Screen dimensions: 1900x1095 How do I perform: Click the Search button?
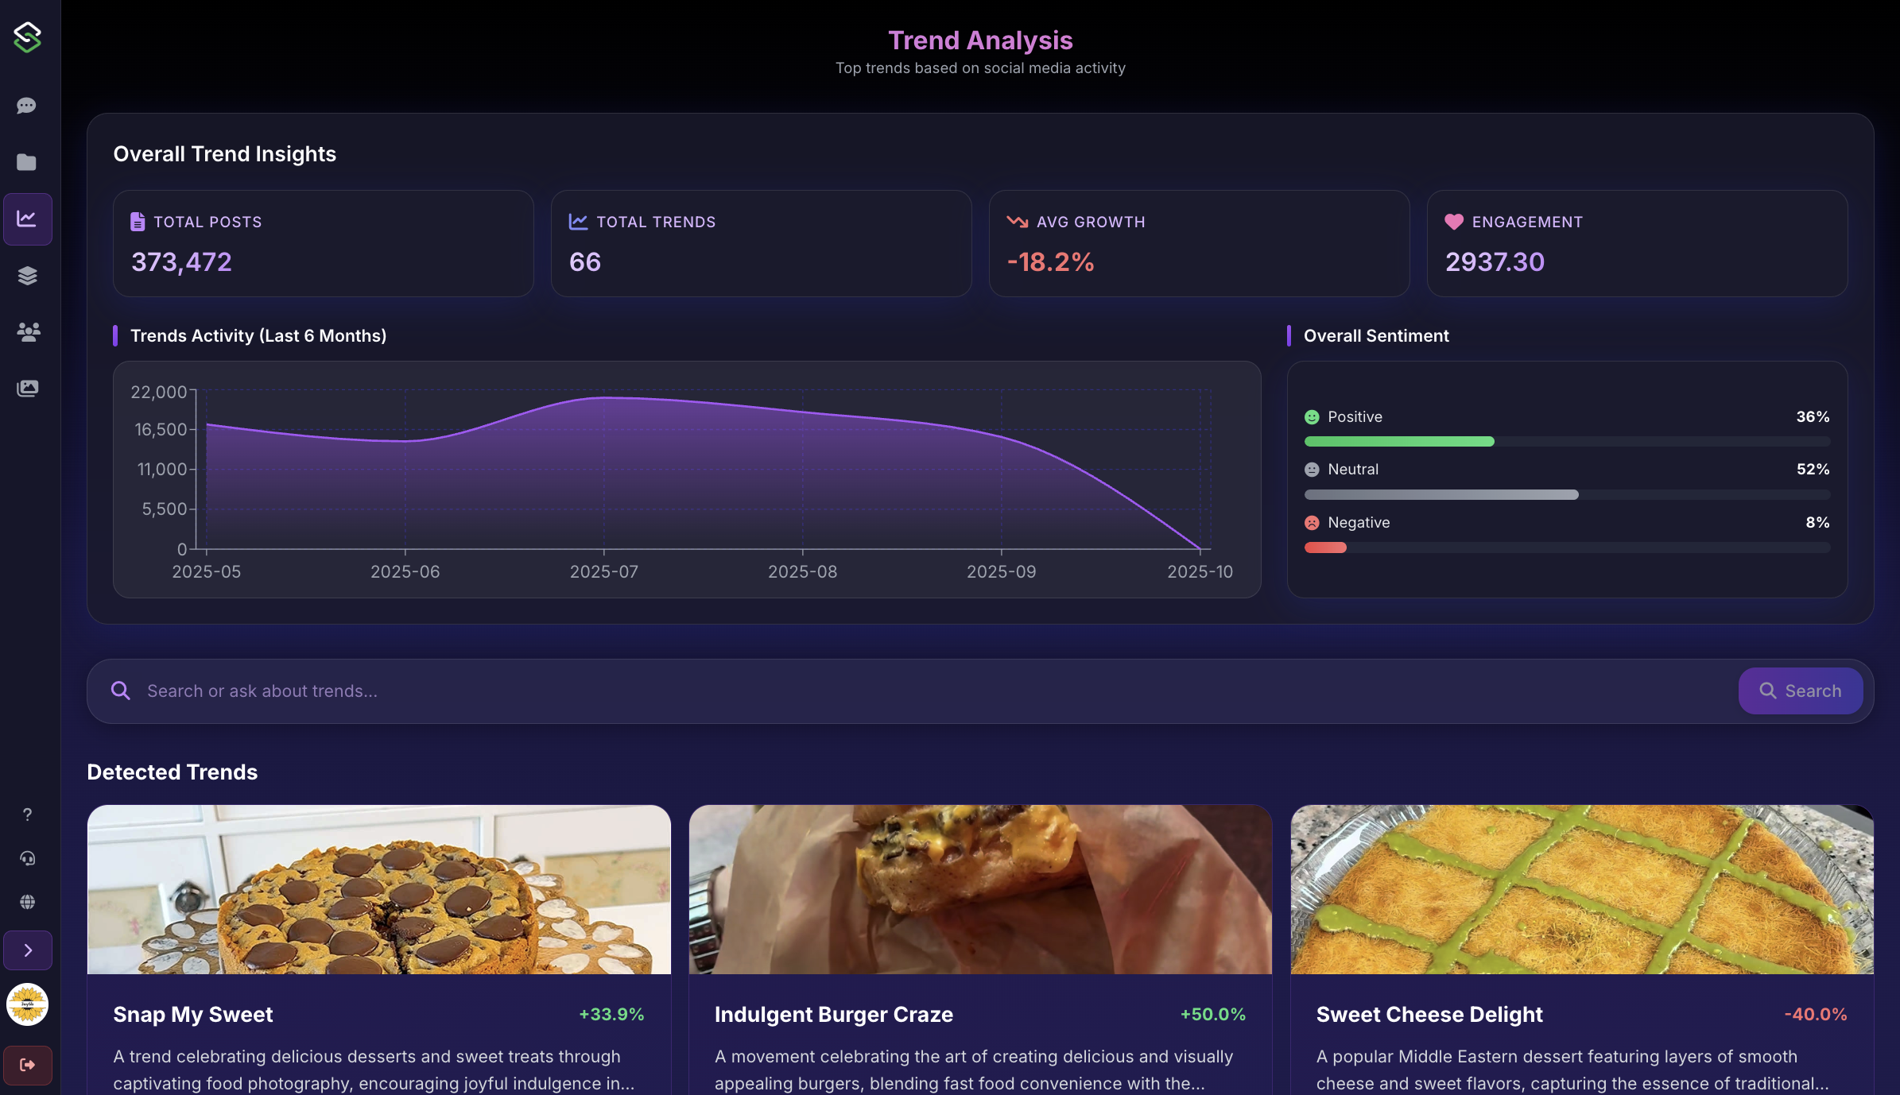click(1801, 691)
